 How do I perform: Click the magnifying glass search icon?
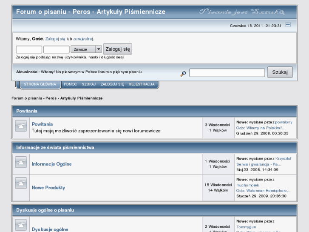coord(183,74)
